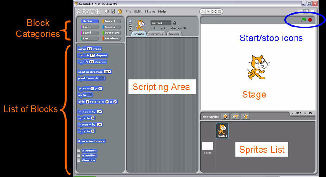Click the New sprite: label
The image size is (326, 177).
point(211,117)
